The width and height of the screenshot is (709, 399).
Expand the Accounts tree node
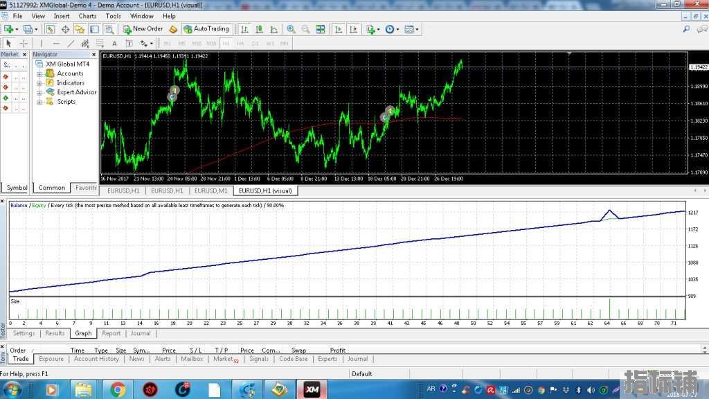[x=39, y=73]
